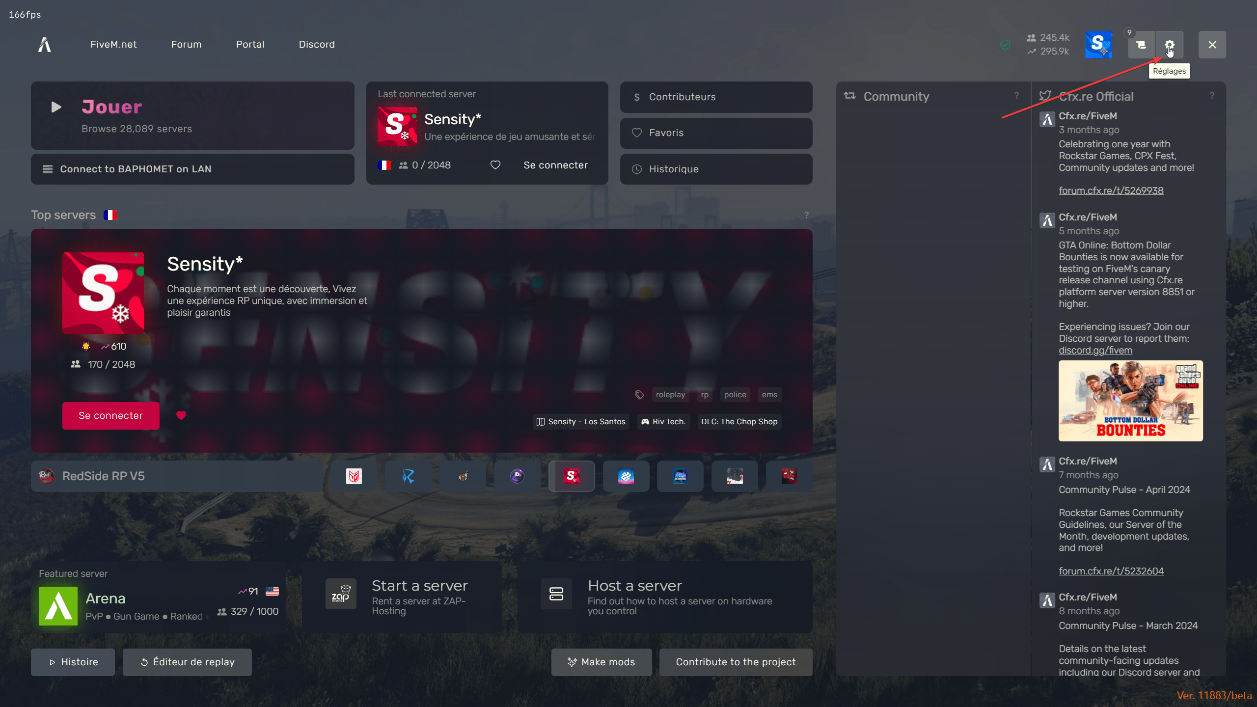Click the Ver. 11883/beta version text
This screenshot has height=707, width=1257.
tap(1214, 696)
